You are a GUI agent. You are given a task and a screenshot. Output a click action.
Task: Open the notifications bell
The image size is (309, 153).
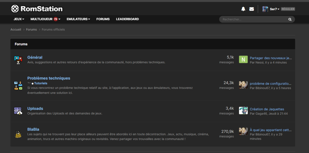[x=243, y=9]
